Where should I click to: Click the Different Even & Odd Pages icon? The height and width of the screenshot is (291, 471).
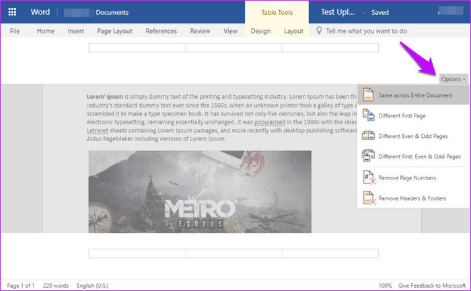click(368, 136)
